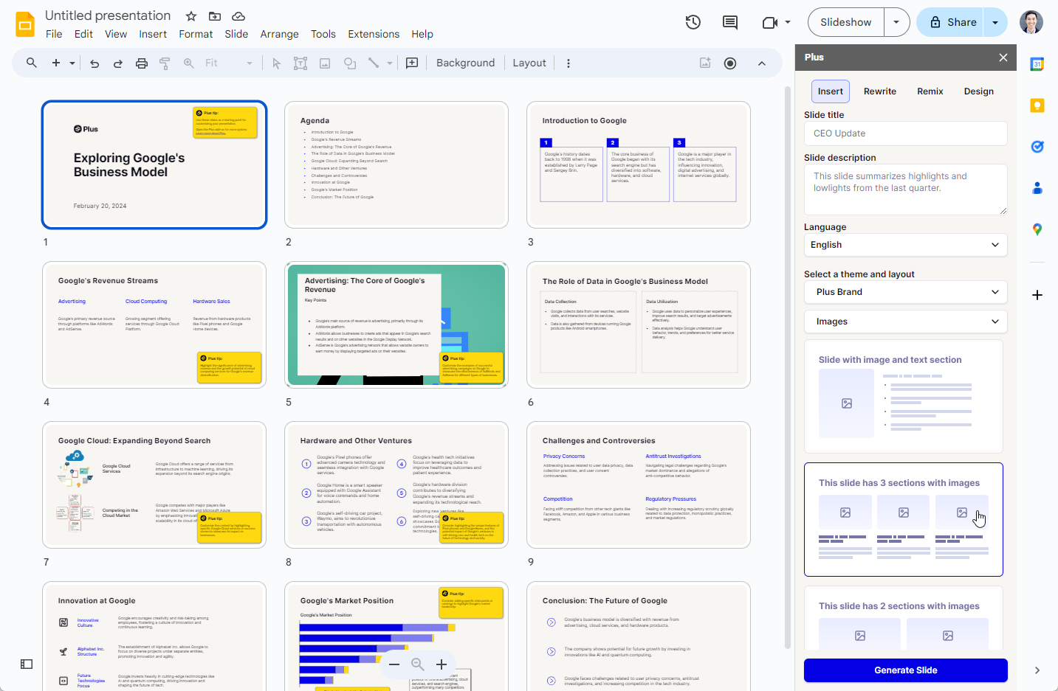Screen dimensions: 1058x691
Task: Print the presentation
Action: click(x=142, y=63)
